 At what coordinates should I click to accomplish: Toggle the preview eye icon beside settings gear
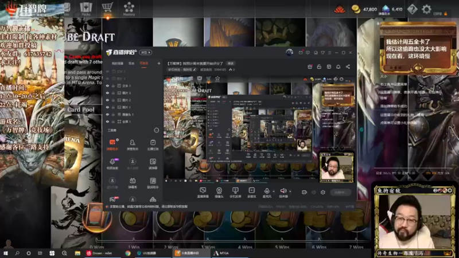[x=314, y=192]
